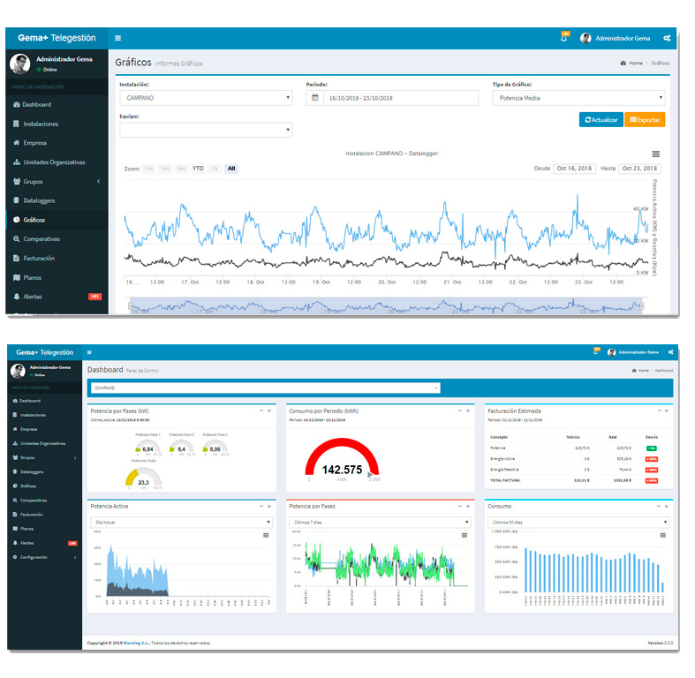Click the notification bell in the Gráficos page header

click(x=563, y=38)
